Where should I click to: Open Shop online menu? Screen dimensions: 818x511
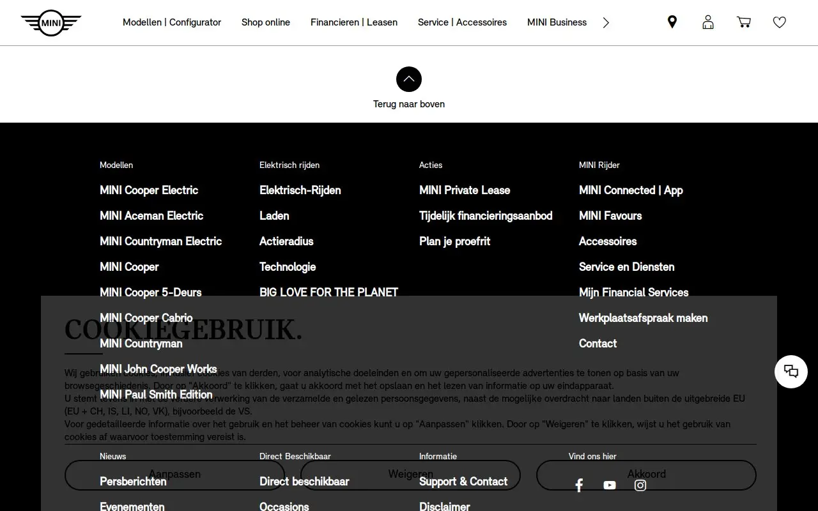pos(266,22)
